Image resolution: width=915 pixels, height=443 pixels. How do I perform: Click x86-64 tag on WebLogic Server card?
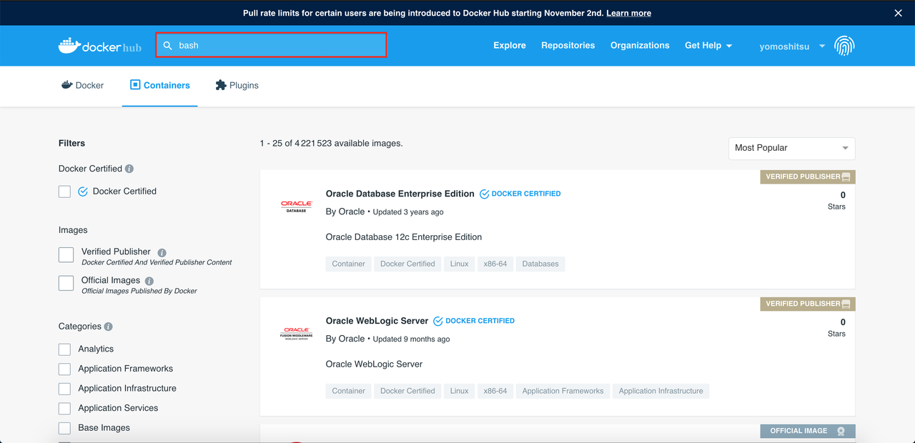pyautogui.click(x=495, y=391)
